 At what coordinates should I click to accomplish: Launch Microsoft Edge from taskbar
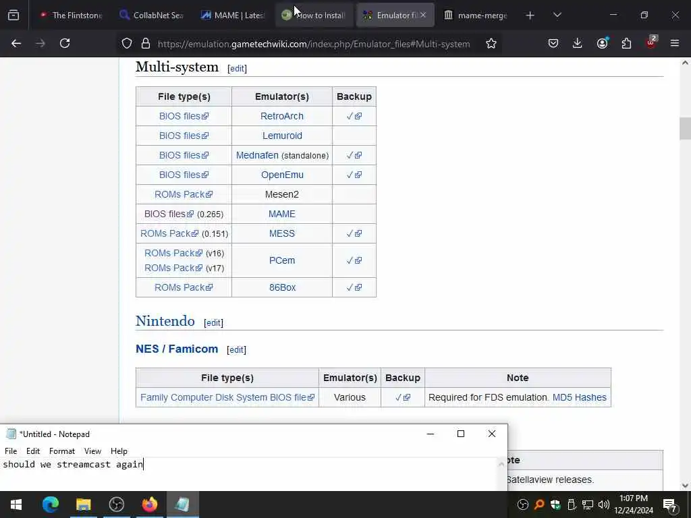pyautogui.click(x=50, y=505)
